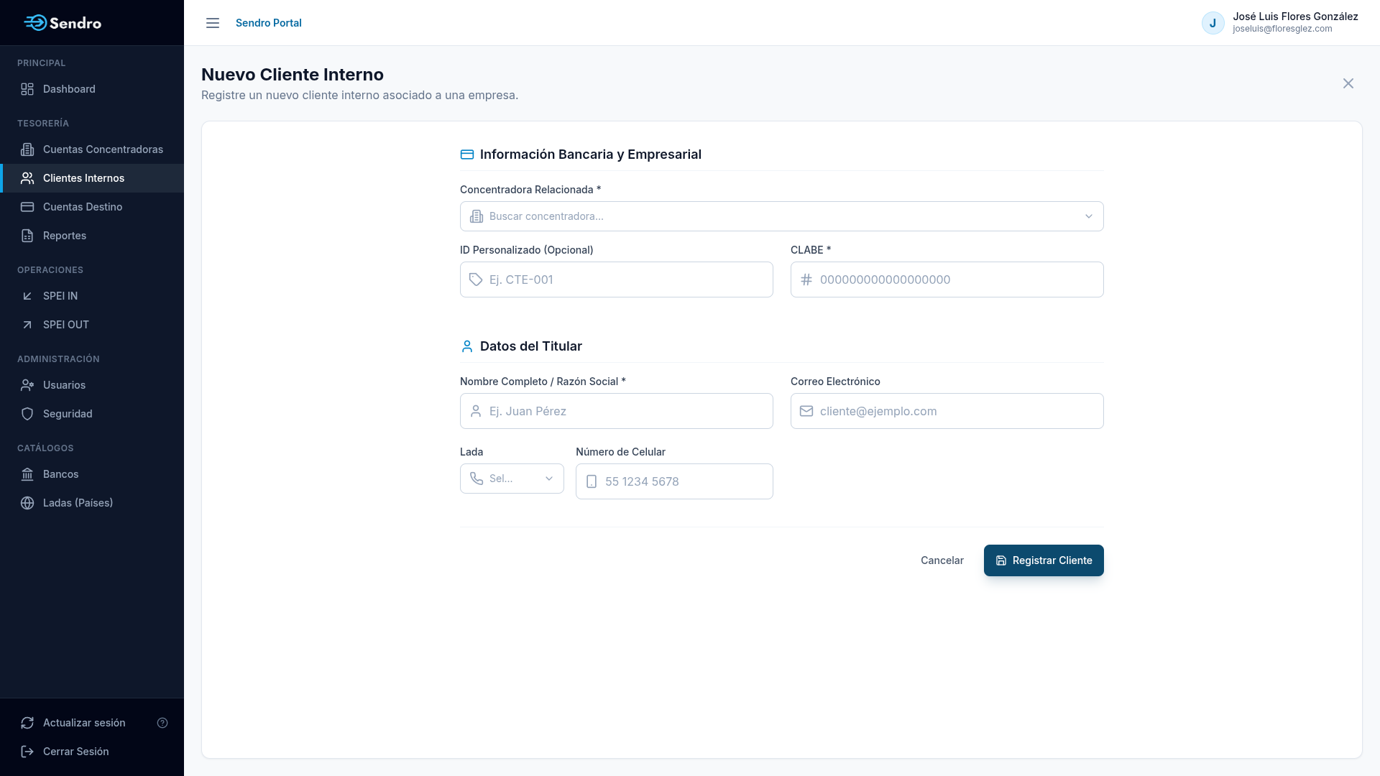The height and width of the screenshot is (776, 1380).
Task: Click Cerrar Sesión
Action: click(76, 752)
